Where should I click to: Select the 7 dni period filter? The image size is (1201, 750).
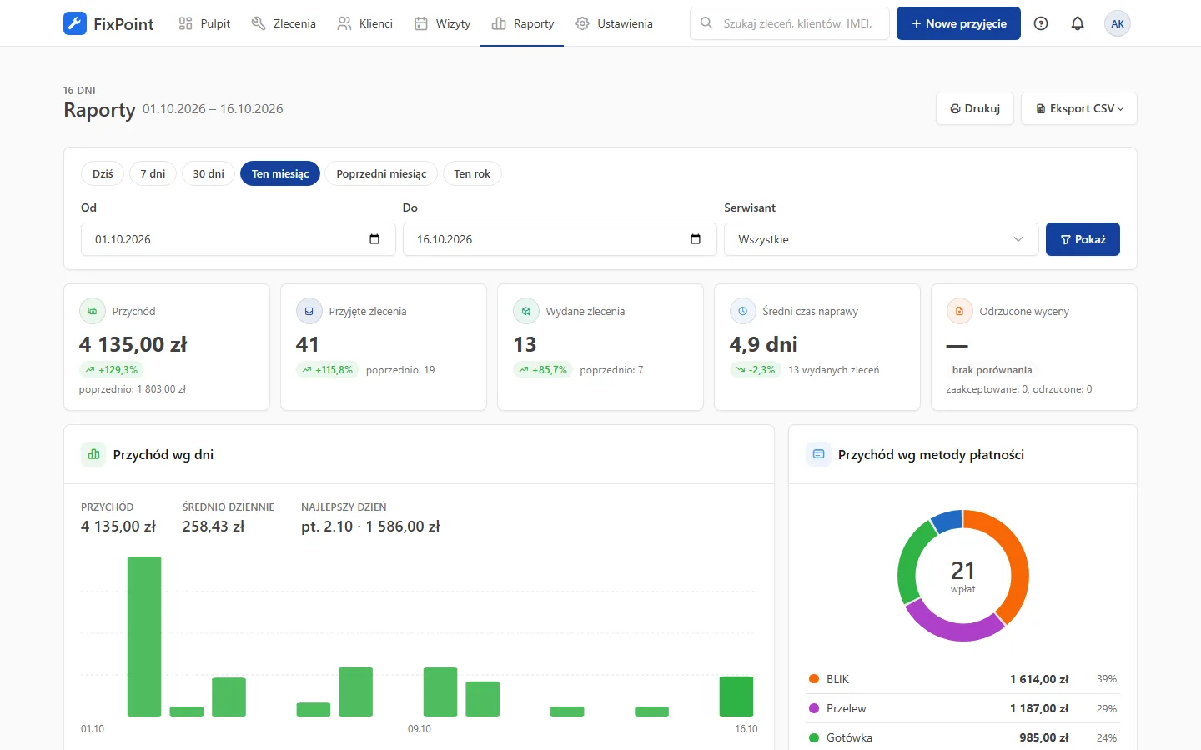click(153, 173)
